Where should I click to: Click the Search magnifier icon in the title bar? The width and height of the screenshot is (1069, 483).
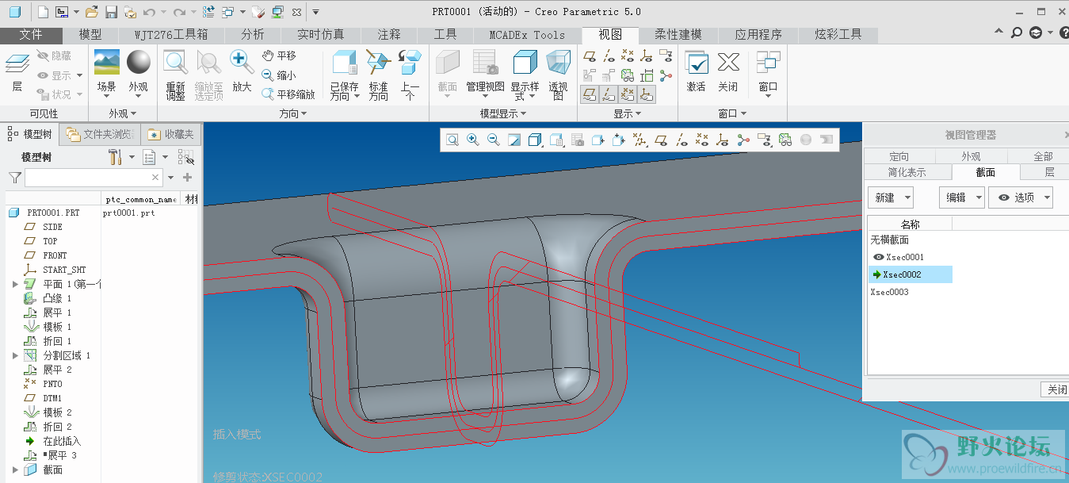pyautogui.click(x=1017, y=33)
